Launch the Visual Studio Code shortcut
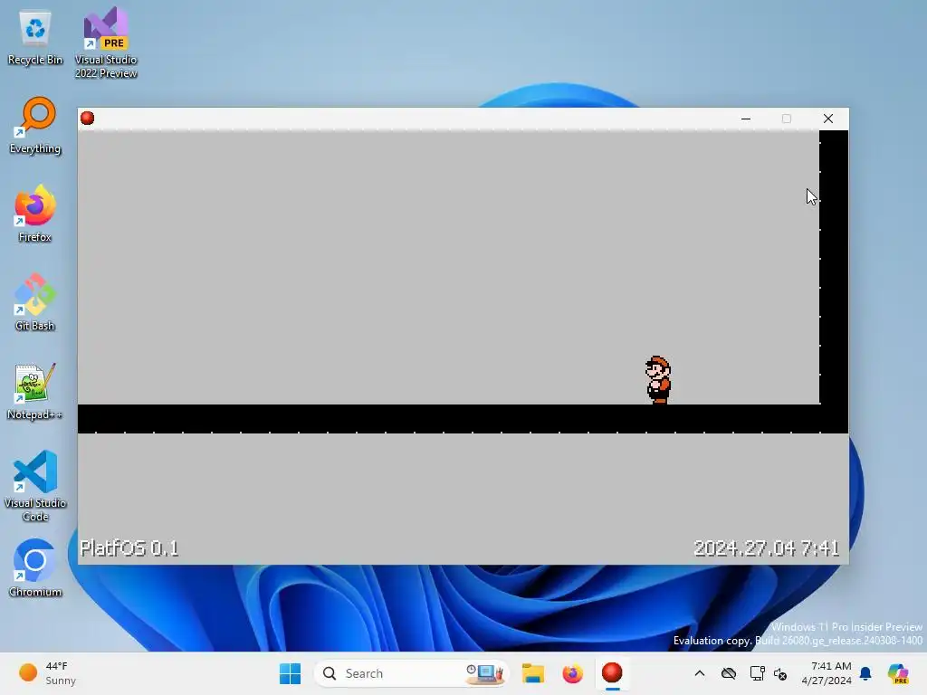The height and width of the screenshot is (695, 927). coord(35,486)
